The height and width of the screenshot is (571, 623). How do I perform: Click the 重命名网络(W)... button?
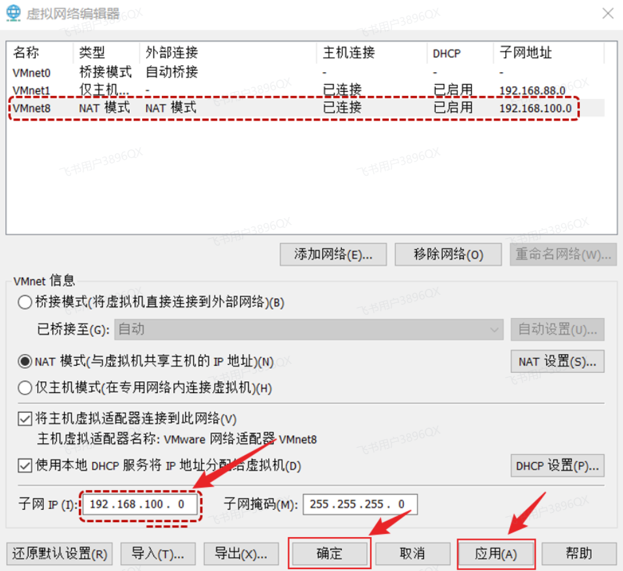click(563, 254)
